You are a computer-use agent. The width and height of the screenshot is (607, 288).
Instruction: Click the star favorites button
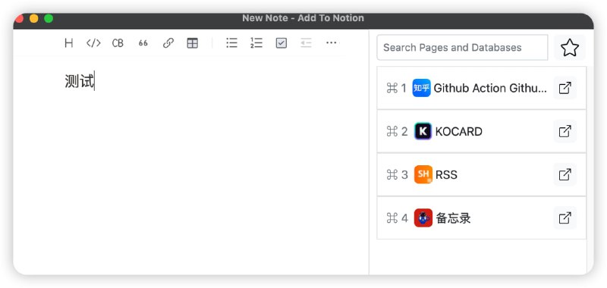coord(570,48)
